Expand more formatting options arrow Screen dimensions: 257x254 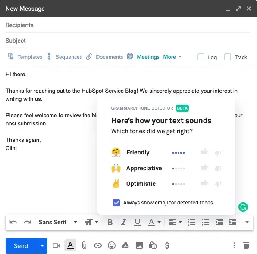click(x=247, y=222)
